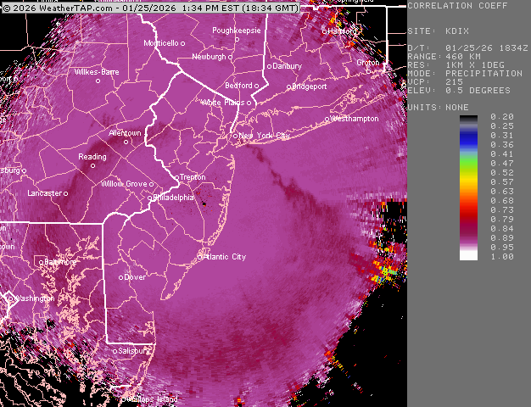Click the Salisbury city marker

[115, 350]
